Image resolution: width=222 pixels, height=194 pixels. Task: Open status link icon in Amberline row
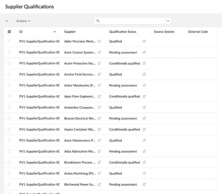click(144, 107)
